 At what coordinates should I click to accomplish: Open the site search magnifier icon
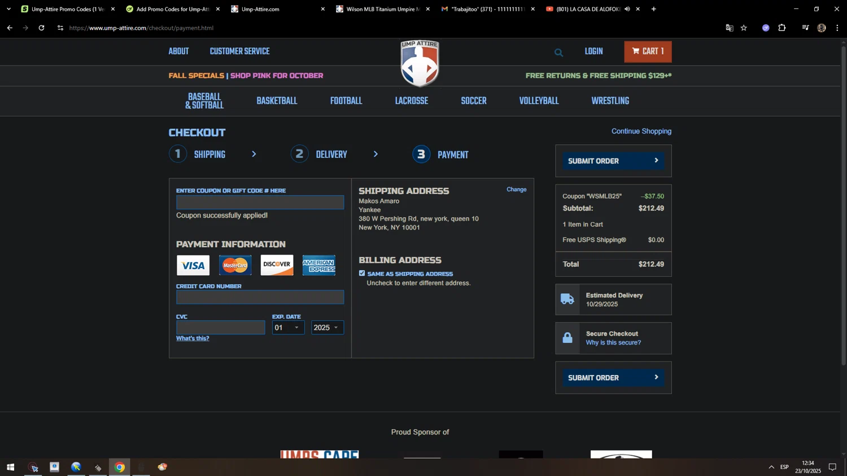tap(558, 52)
